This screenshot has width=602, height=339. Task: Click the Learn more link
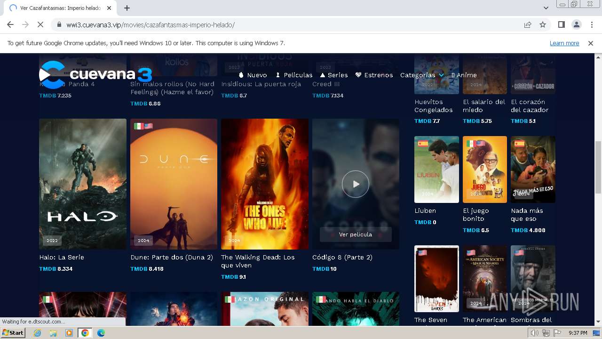pyautogui.click(x=564, y=43)
